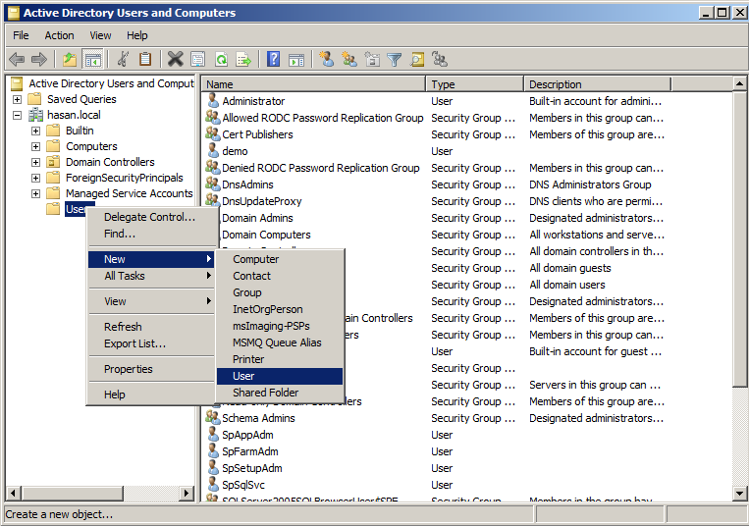Click the Refresh toolbar icon
This screenshot has height=526, width=749.
tap(221, 59)
